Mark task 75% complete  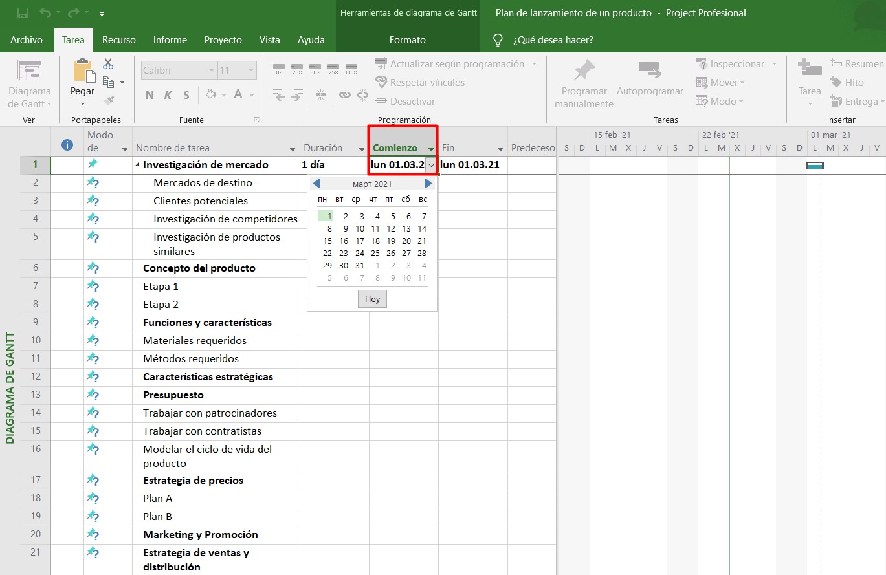[x=333, y=69]
